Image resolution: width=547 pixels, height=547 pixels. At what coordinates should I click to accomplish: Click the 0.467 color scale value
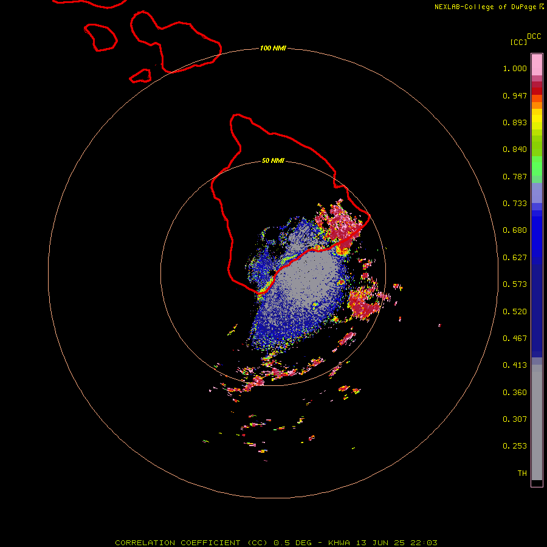[x=515, y=339]
